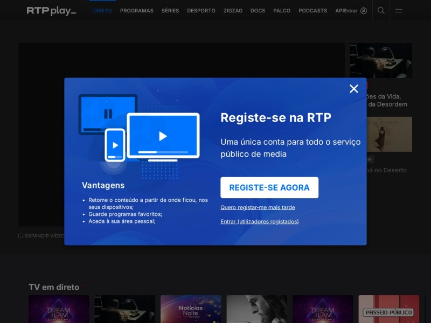Click the no Deserto title text
This screenshot has width=431, height=323.
coord(386,170)
